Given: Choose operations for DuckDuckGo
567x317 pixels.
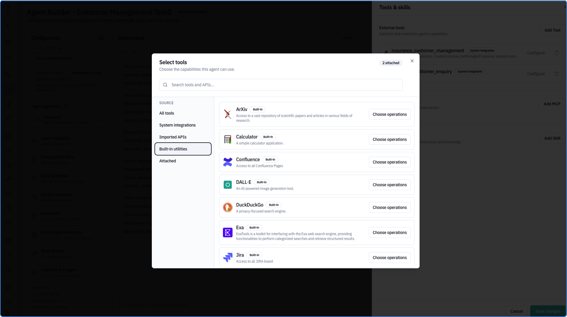Looking at the screenshot, I should point(390,208).
